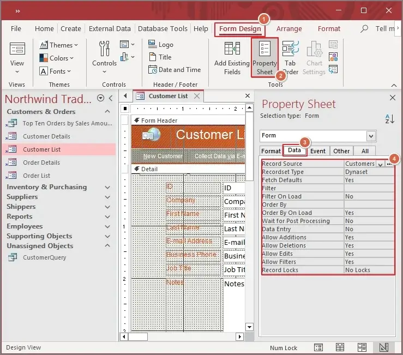This screenshot has width=403, height=355.
Task: Expand the Inventory & Purchasing group
Action: point(107,187)
